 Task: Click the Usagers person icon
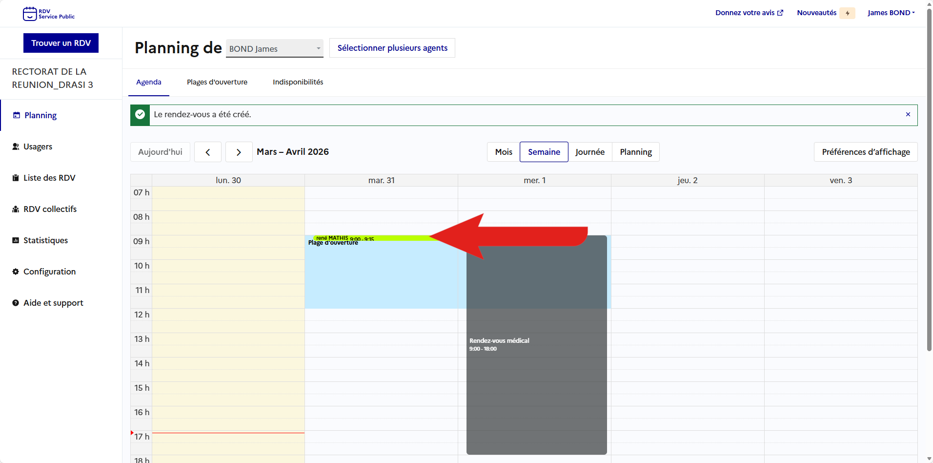[16, 147]
